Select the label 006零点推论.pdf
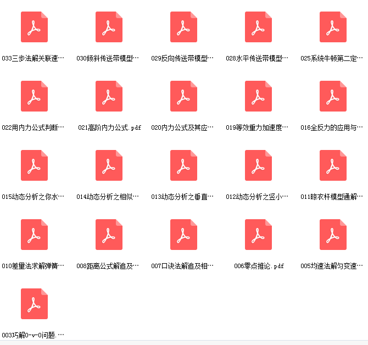Image resolution: width=368 pixels, height=345 pixels. (259, 266)
